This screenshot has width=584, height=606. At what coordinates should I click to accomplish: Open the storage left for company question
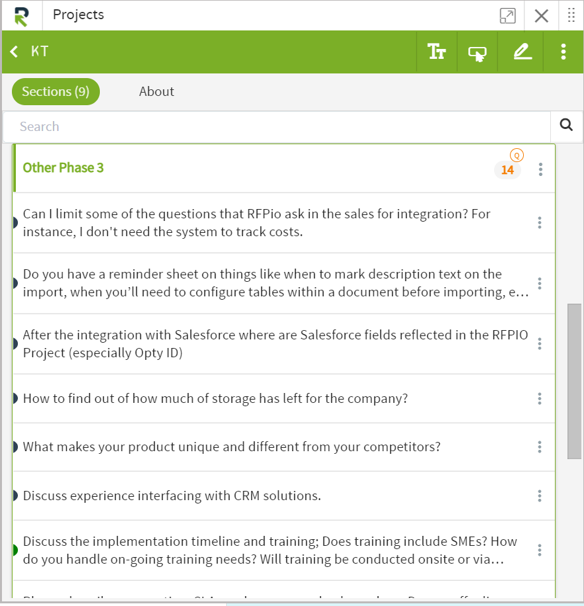[215, 398]
